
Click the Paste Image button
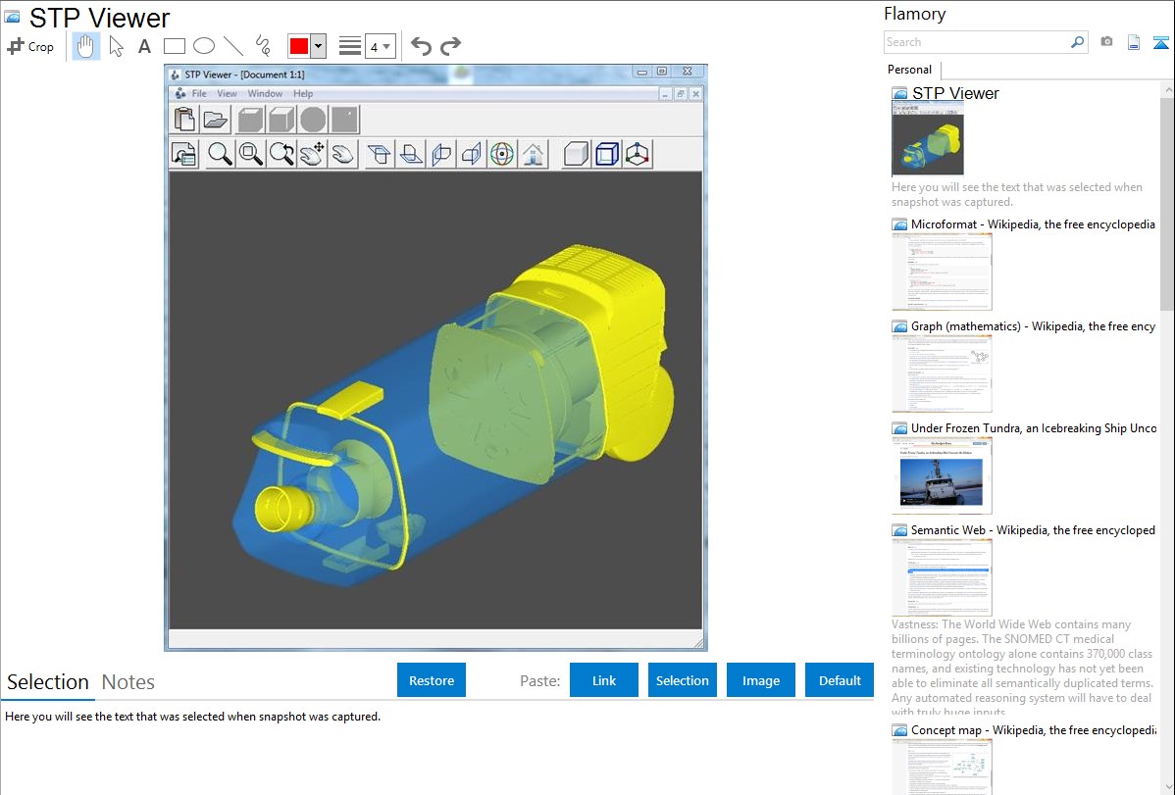761,680
